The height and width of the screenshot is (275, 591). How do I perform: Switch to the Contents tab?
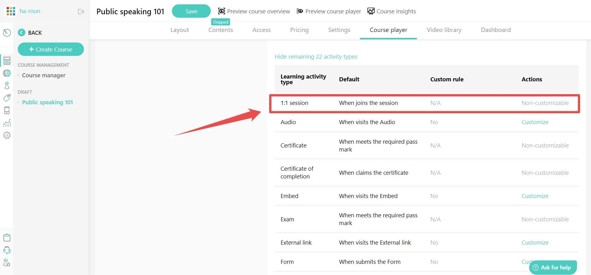click(x=220, y=30)
